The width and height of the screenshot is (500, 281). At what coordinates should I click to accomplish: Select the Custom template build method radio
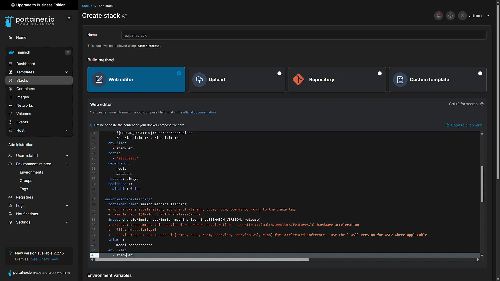[480, 73]
